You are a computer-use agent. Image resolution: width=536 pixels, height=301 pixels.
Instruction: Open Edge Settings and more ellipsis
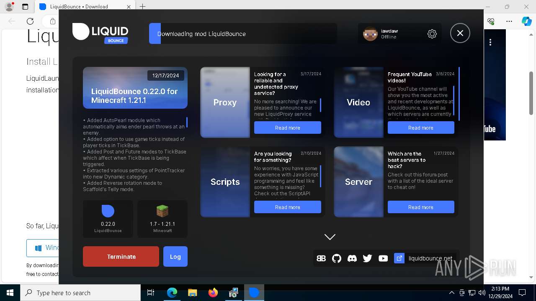pos(509,21)
